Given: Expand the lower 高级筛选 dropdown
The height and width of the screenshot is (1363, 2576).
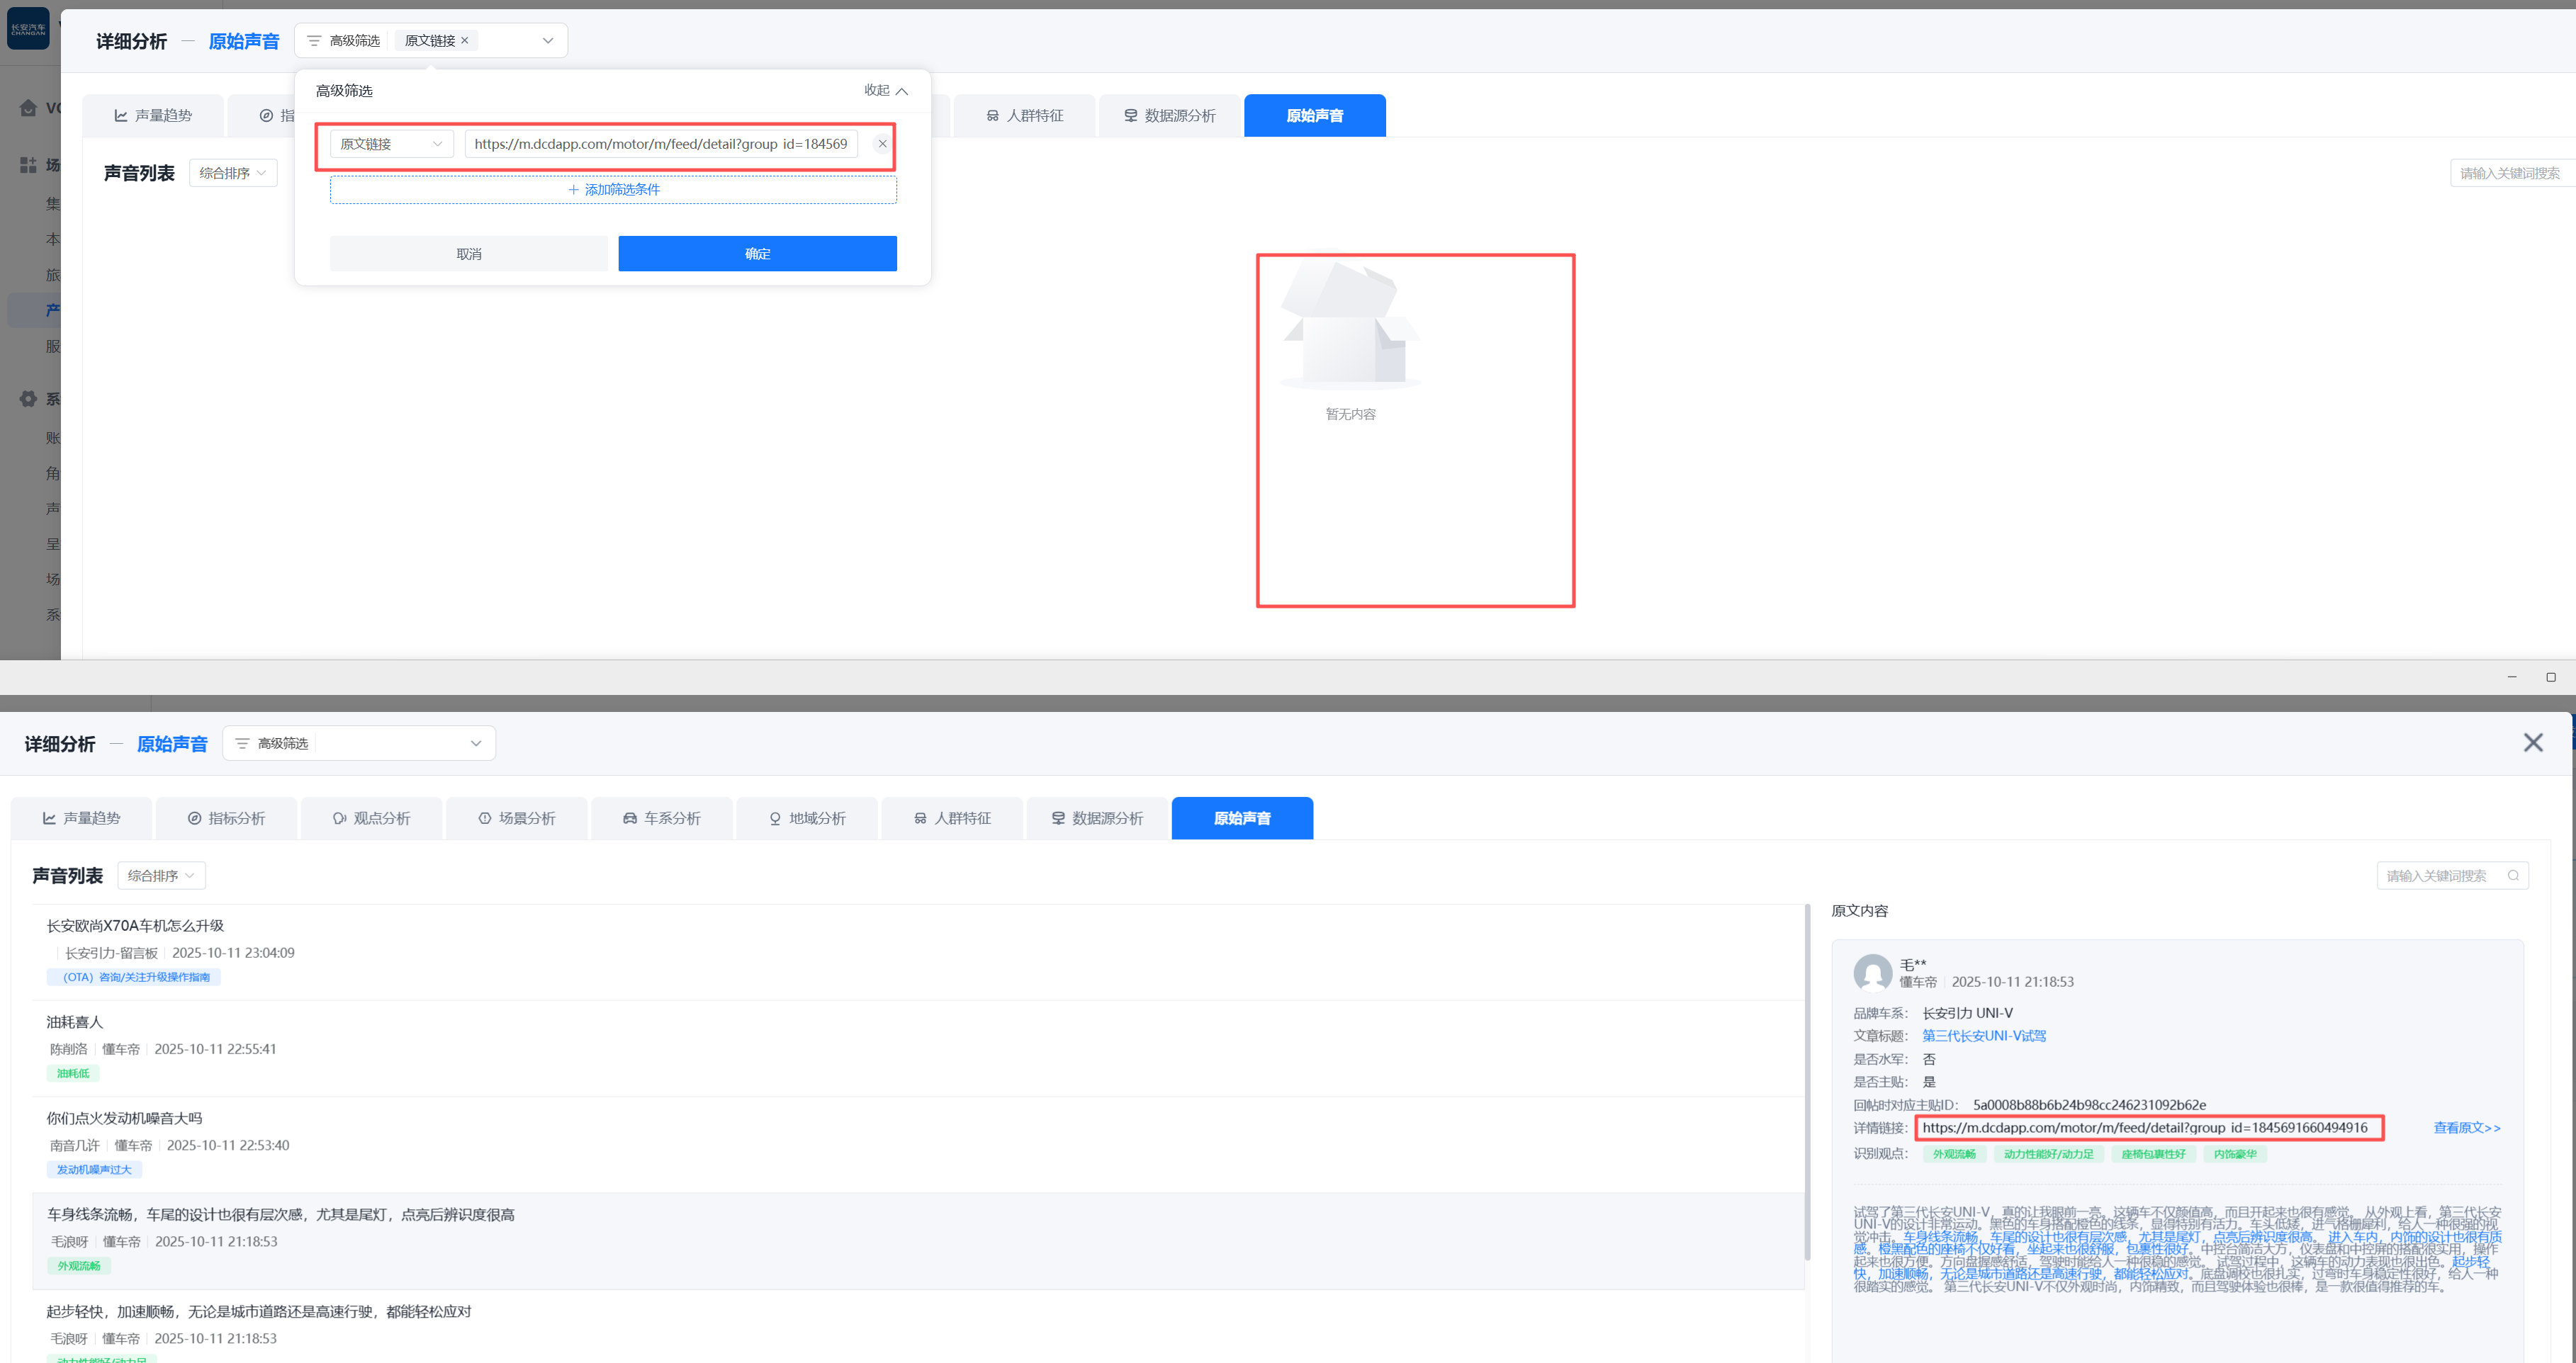Looking at the screenshot, I should tap(476, 743).
